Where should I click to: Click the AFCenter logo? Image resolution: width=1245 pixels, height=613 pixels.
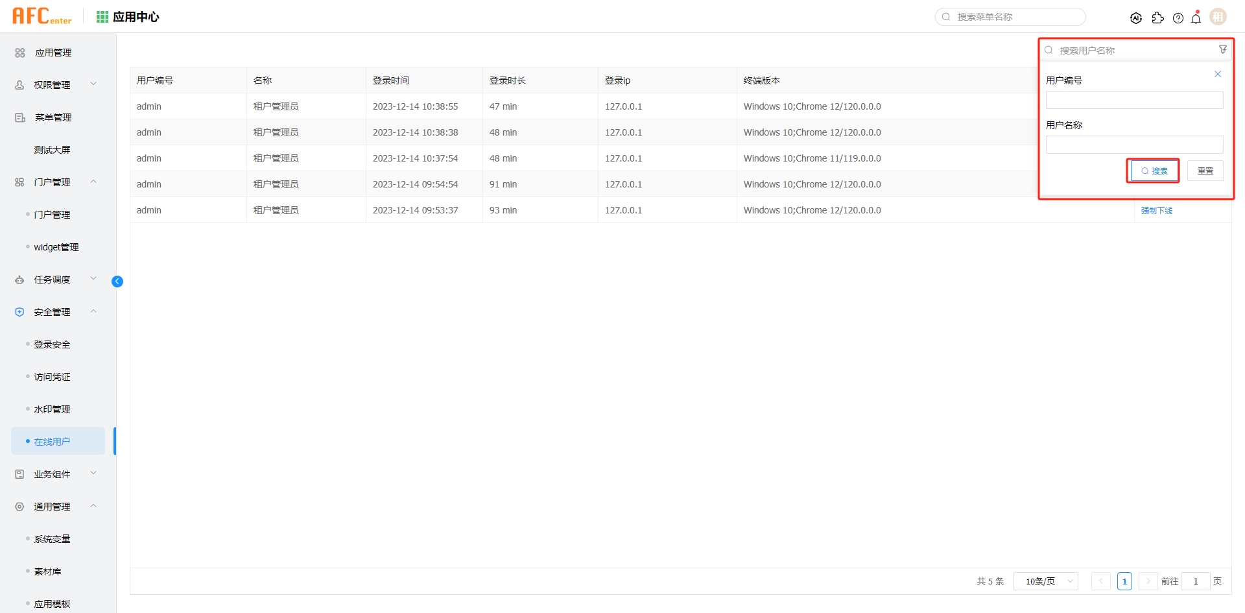click(x=41, y=16)
